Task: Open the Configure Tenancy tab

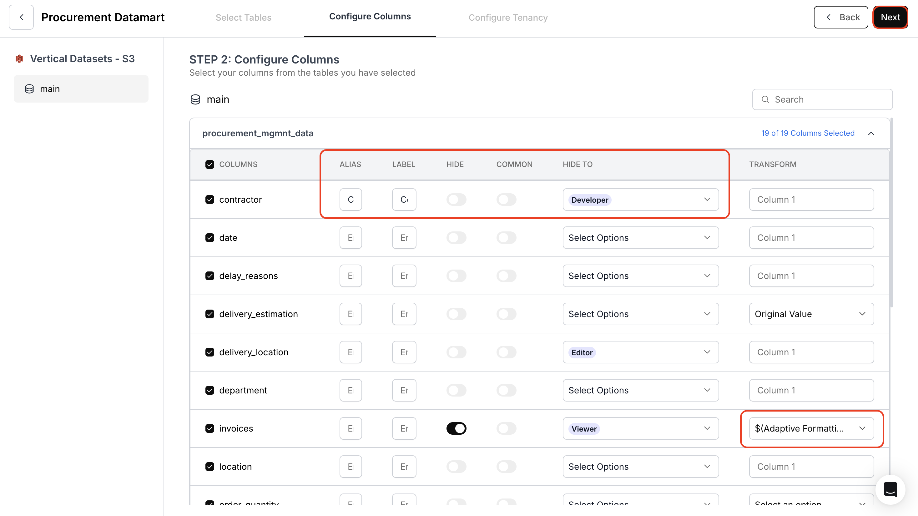Action: point(508,17)
